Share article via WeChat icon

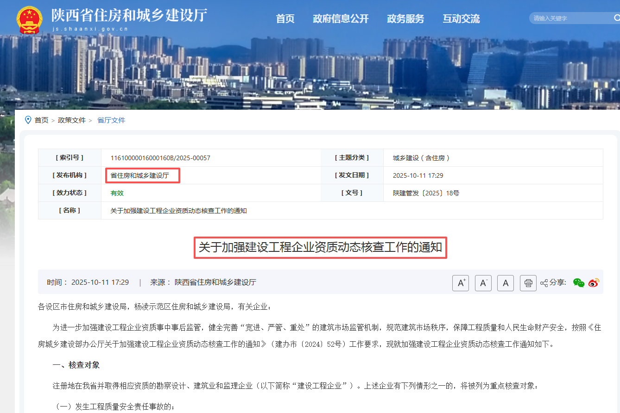pyautogui.click(x=579, y=283)
